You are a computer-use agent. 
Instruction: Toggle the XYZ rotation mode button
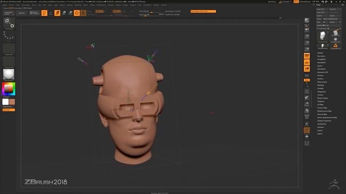[307, 80]
